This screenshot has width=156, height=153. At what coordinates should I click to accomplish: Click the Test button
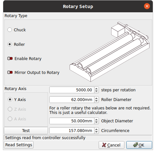click(x=26, y=131)
